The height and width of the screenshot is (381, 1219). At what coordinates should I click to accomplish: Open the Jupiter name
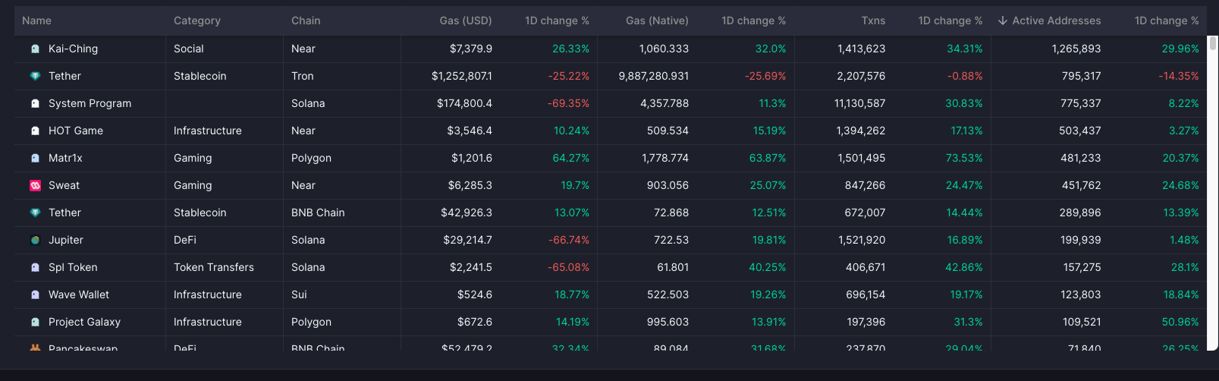click(66, 240)
